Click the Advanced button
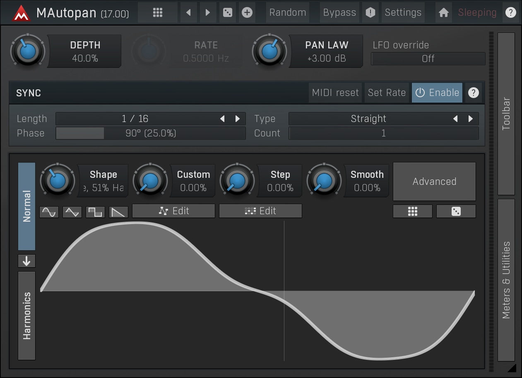 coord(434,181)
